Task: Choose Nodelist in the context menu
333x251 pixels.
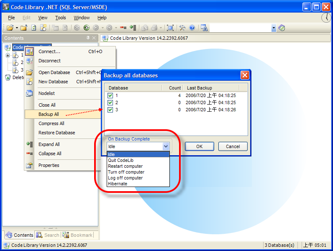Action: pyautogui.click(x=63, y=93)
